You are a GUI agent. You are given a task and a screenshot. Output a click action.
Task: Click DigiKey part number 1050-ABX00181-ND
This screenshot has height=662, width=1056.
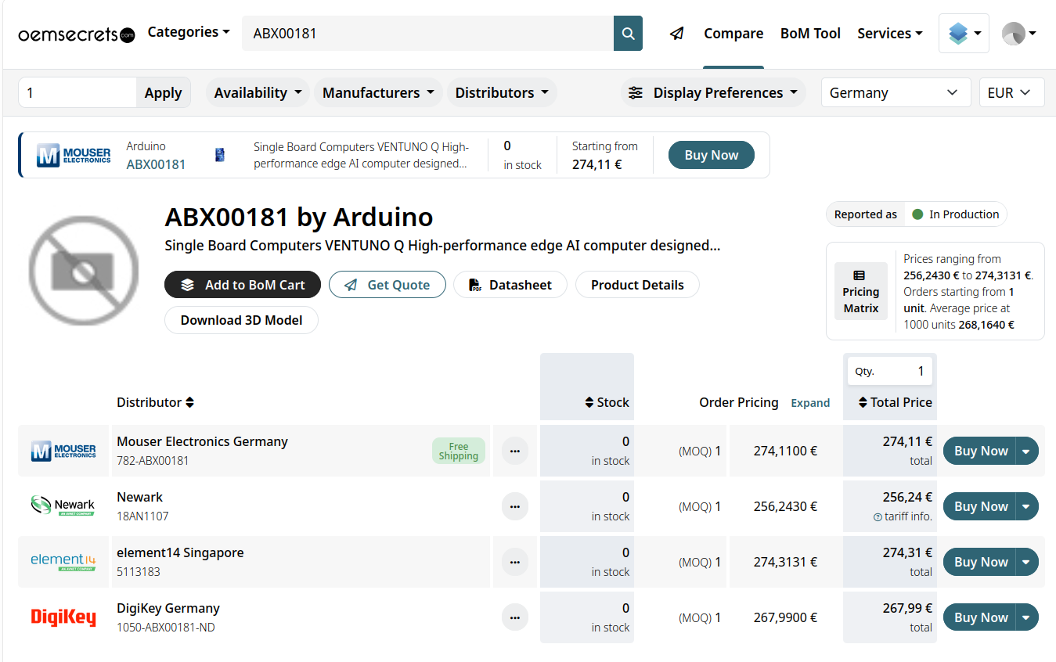tap(166, 628)
